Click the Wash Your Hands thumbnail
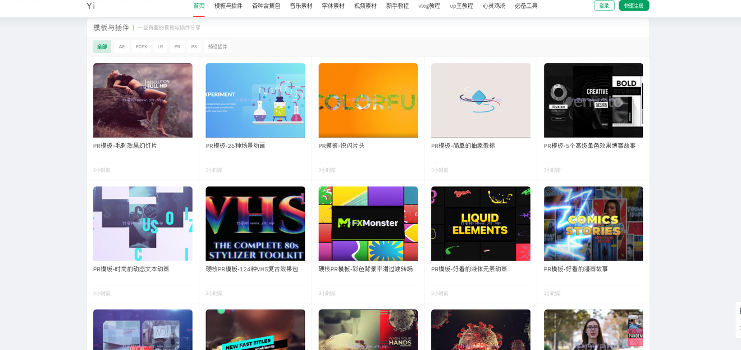Viewport: 741px width, 350px height. coord(368,330)
